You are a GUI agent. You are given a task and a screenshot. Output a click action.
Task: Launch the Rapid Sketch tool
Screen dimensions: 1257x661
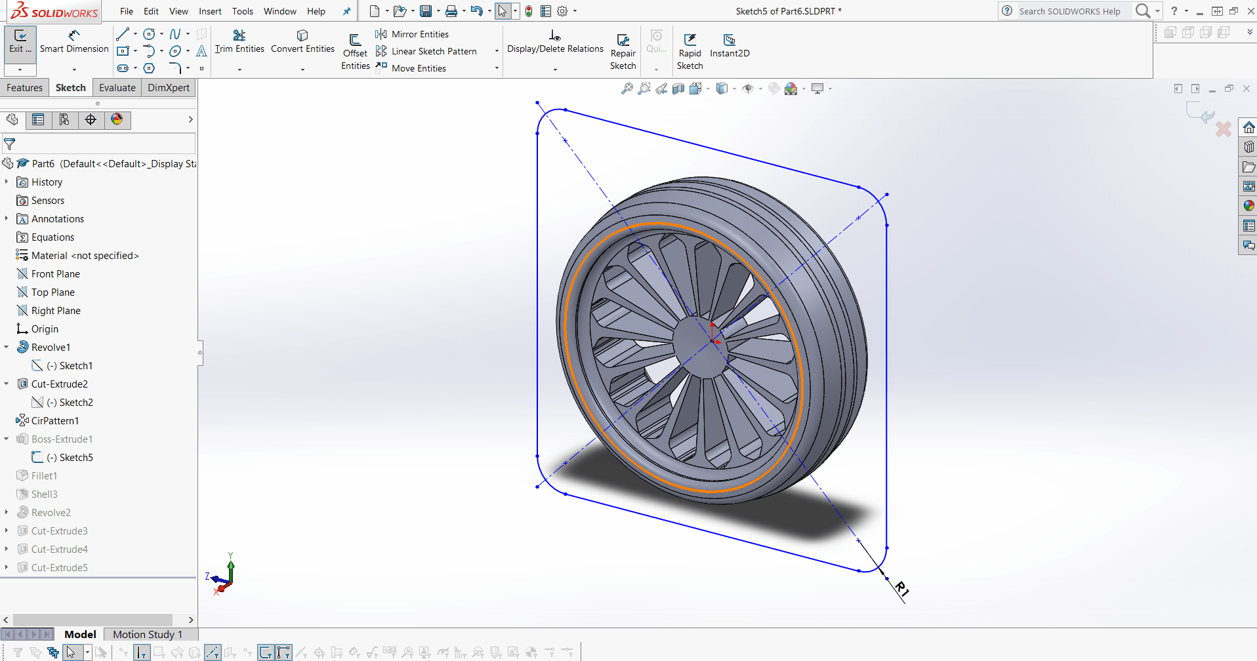point(690,41)
